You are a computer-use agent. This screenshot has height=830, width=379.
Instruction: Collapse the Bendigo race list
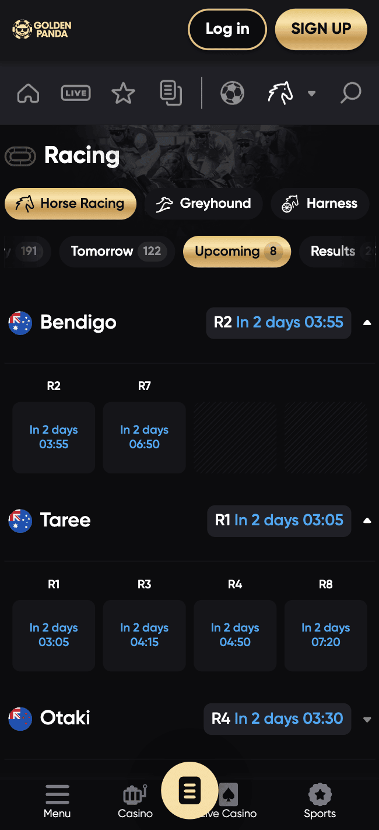pos(367,323)
